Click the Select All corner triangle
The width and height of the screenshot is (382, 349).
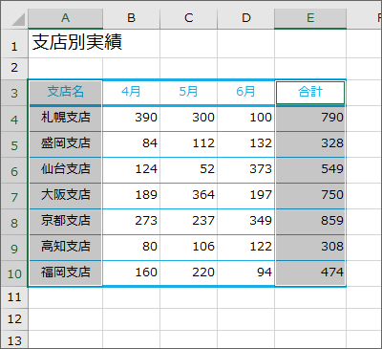coord(18,19)
